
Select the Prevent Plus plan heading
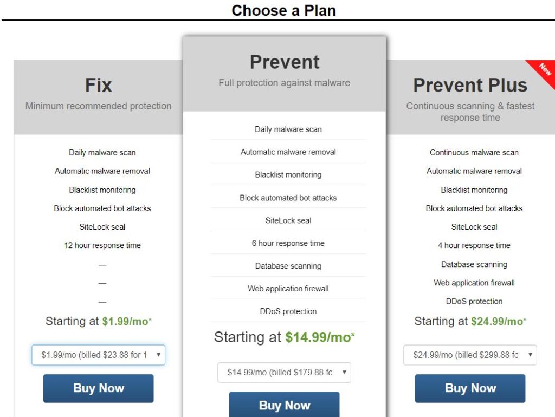(470, 85)
